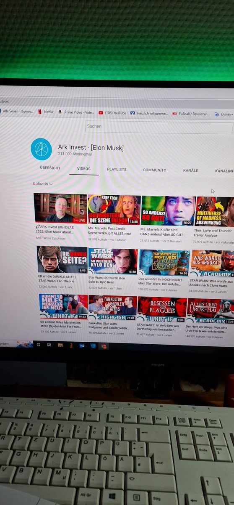The image size is (234, 505).
Task: Click the '108.632 Aufrufe • vor 2 Jahren' text
Action: 158,290
